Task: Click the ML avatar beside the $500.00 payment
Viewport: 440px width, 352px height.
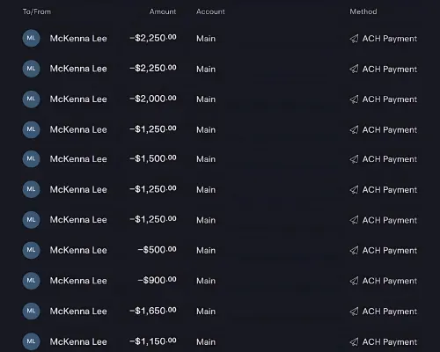Action: (x=31, y=250)
